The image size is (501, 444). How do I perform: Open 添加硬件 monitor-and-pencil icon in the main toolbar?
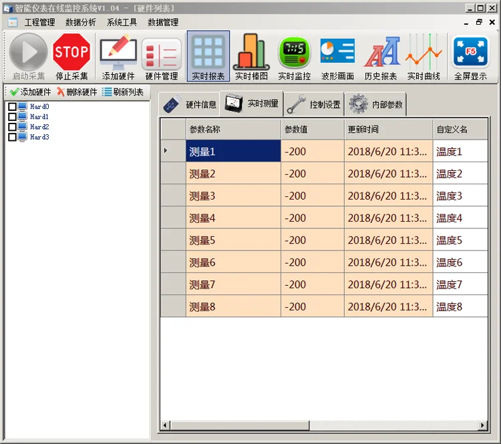click(x=118, y=52)
